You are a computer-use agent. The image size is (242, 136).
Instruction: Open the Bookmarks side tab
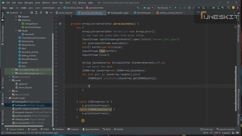pyautogui.click(x=3, y=99)
